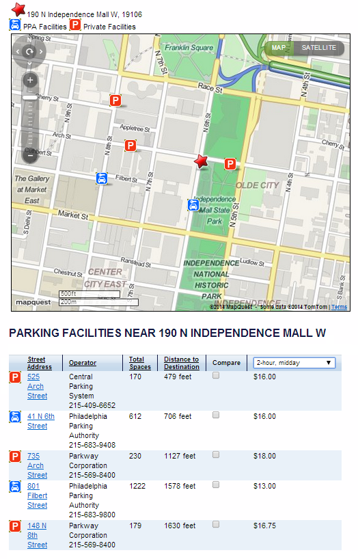Switch the map to SATELLITE view
358x559 pixels.
pos(319,48)
